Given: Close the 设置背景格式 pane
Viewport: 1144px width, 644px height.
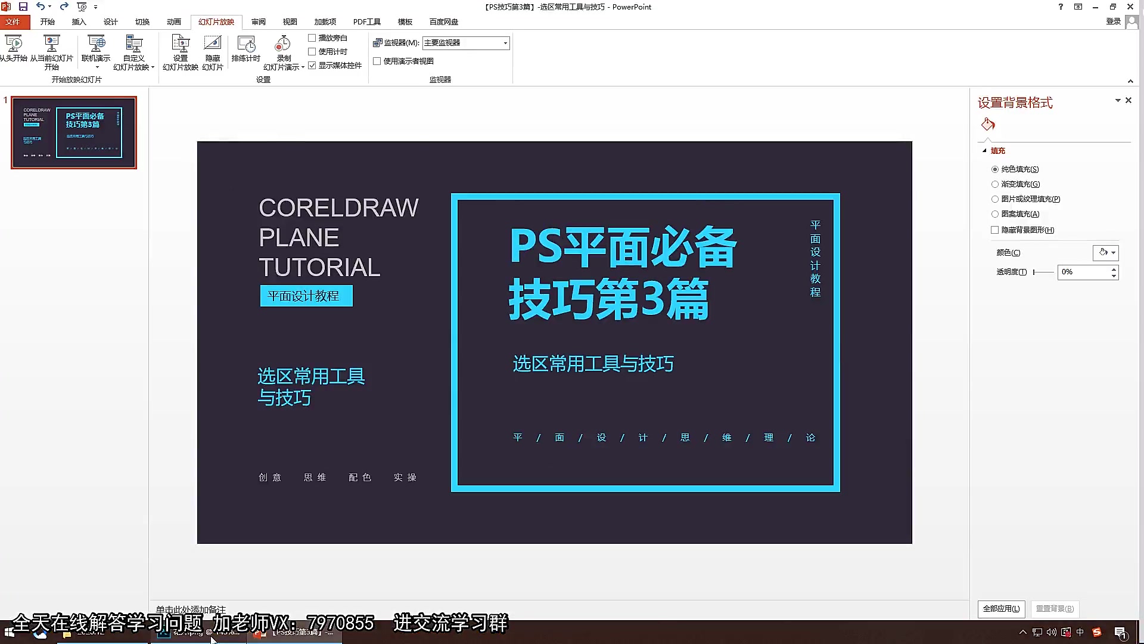Looking at the screenshot, I should (x=1129, y=100).
